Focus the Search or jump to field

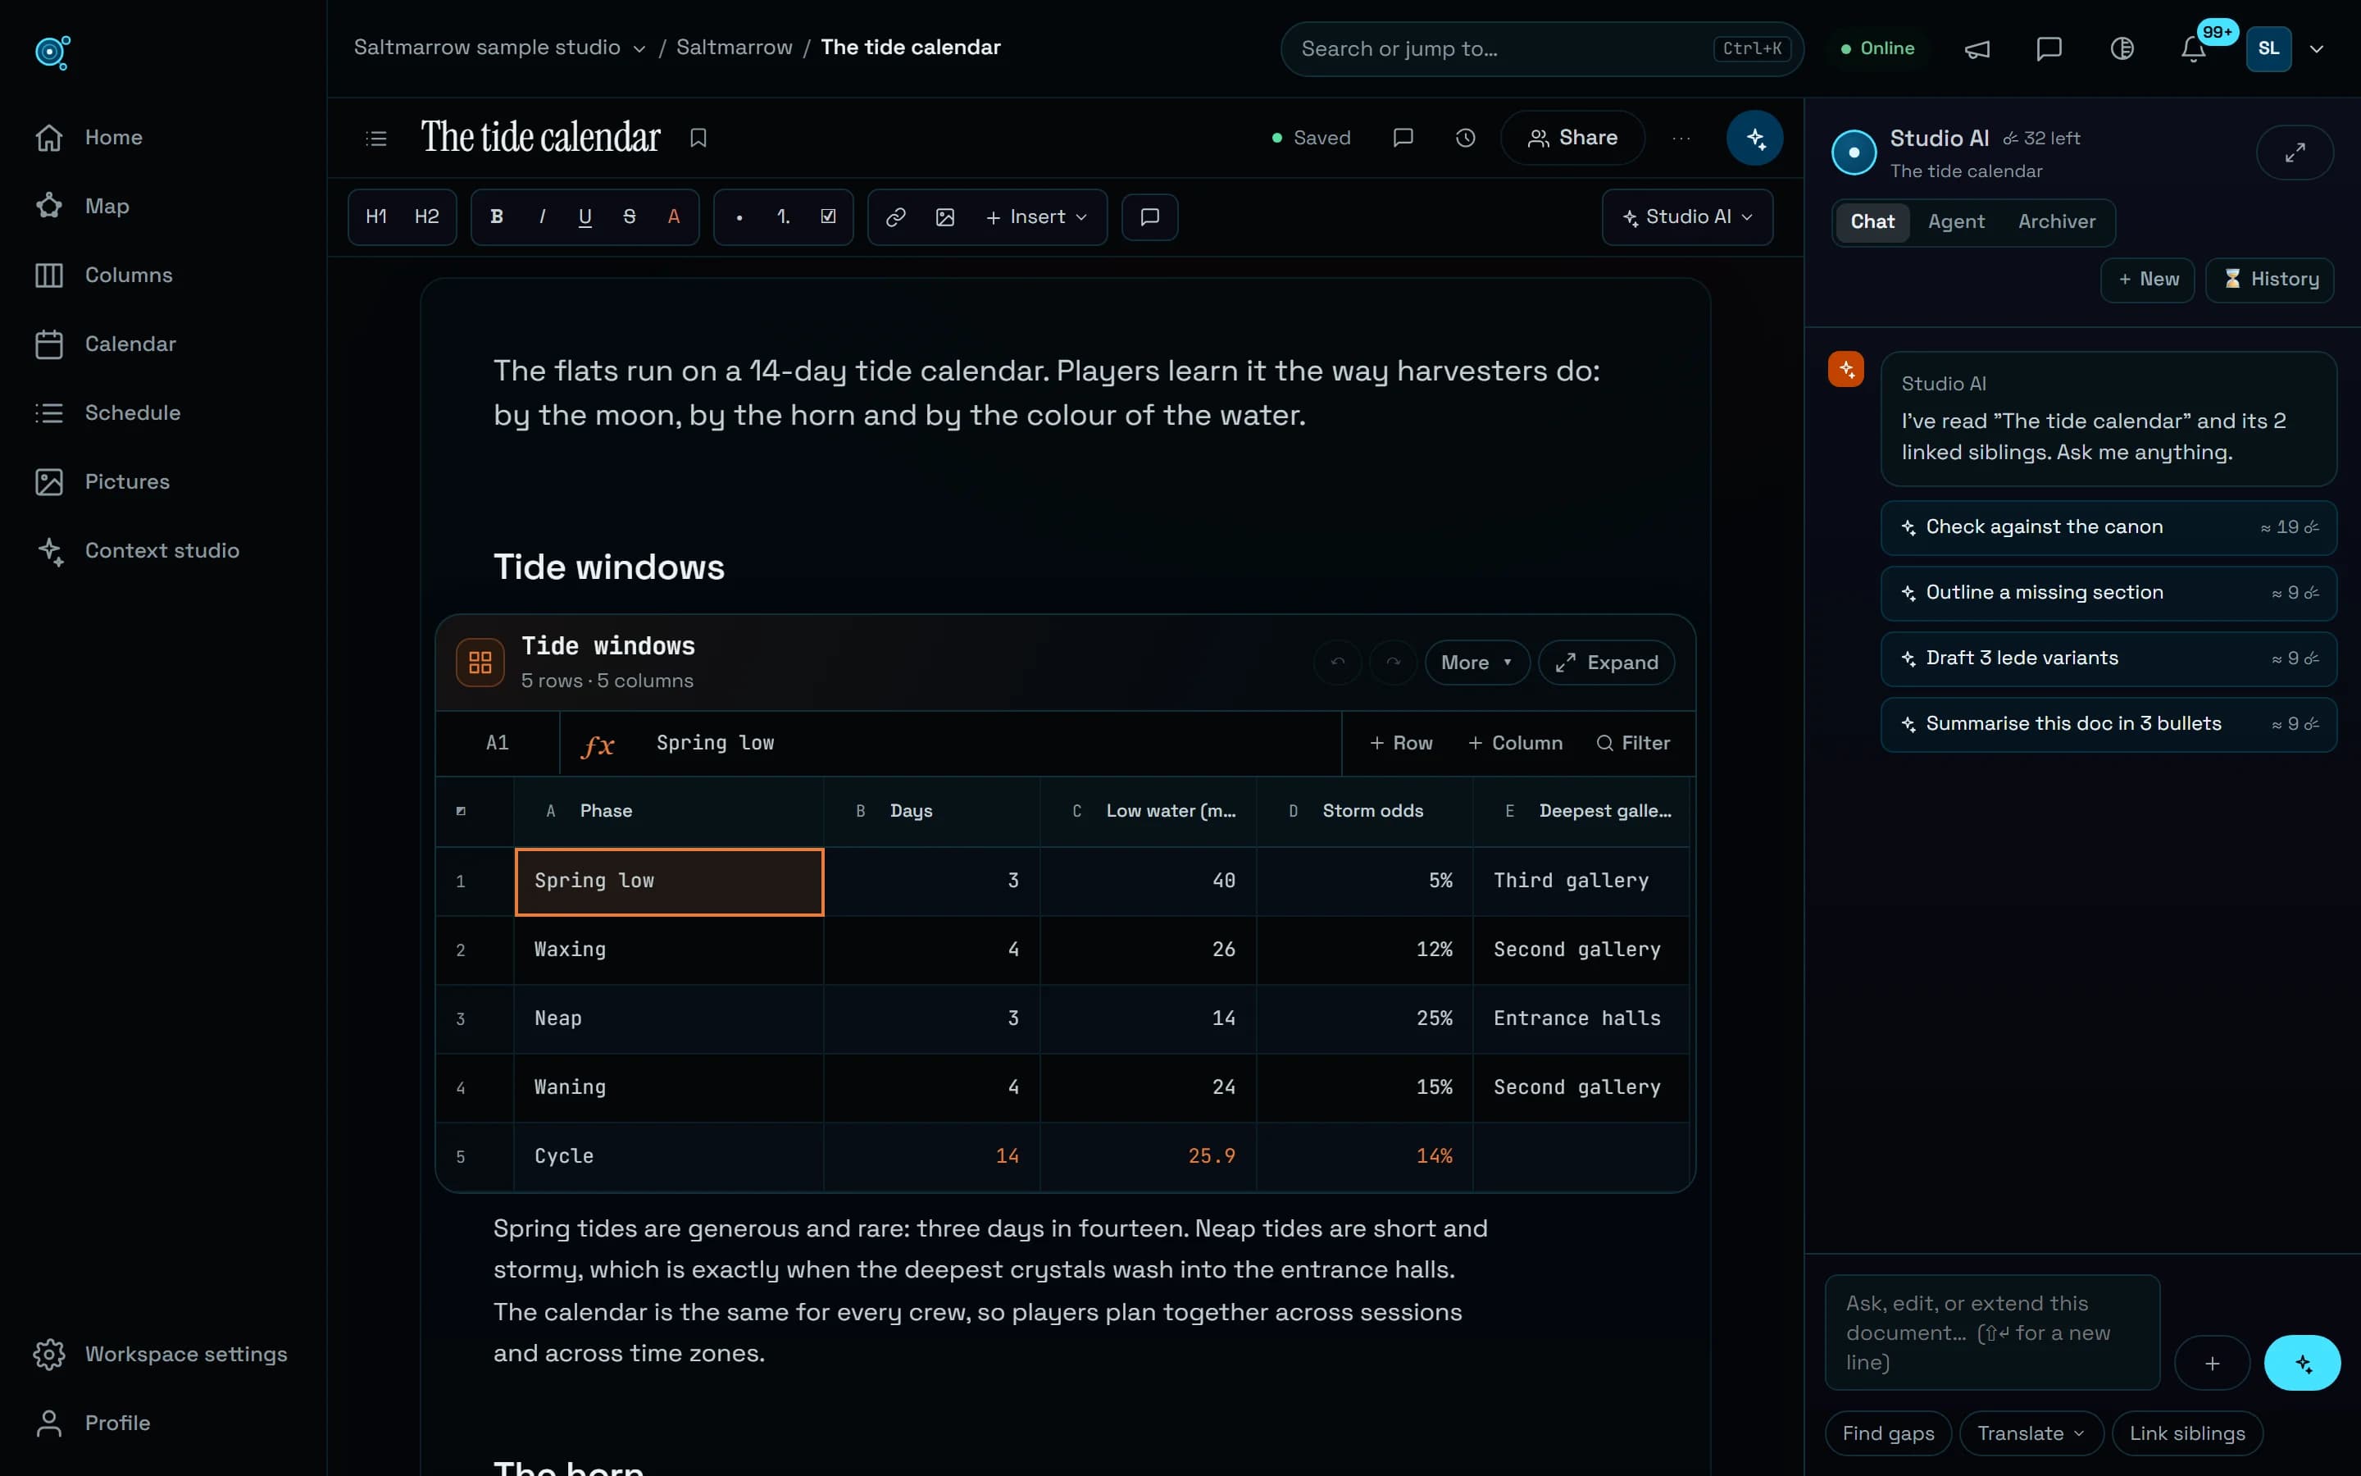[1541, 49]
